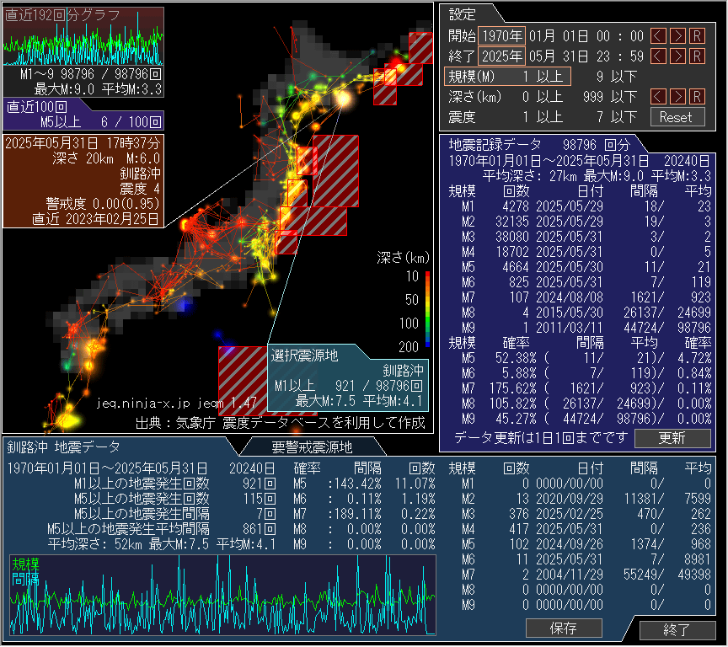728x647 pixels.
Task: Click the hatched region at Hokkaido's northeast tip
Action: 420,48
